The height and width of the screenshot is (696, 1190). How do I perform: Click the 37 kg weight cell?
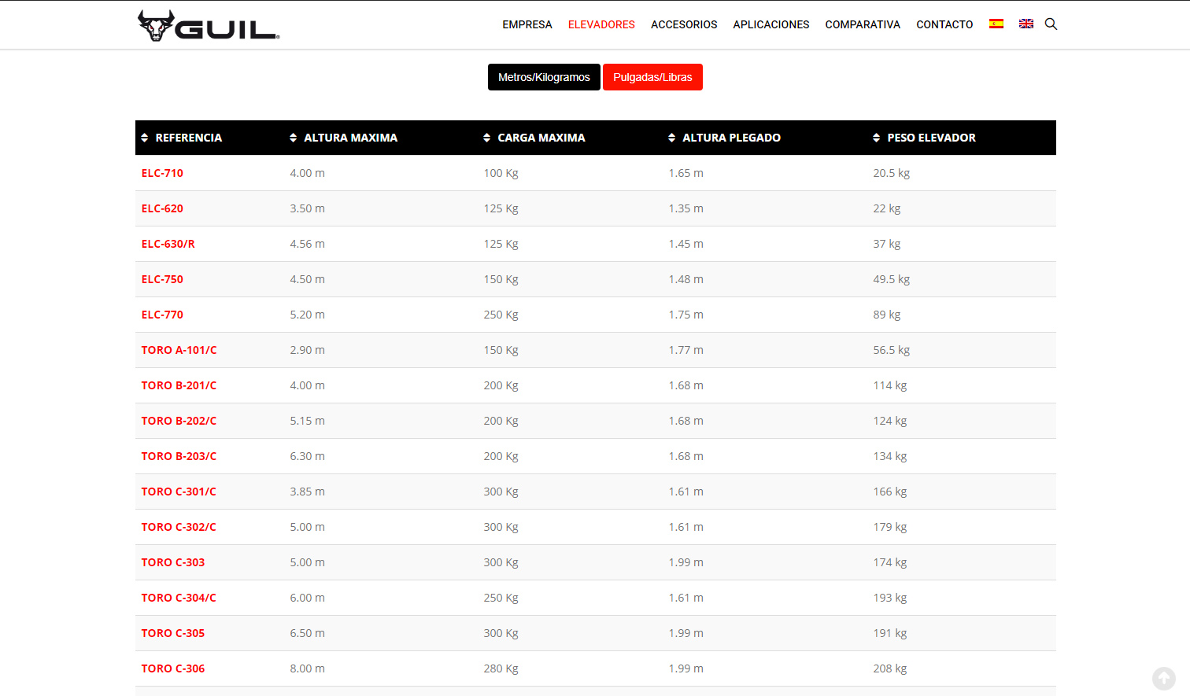pos(887,244)
